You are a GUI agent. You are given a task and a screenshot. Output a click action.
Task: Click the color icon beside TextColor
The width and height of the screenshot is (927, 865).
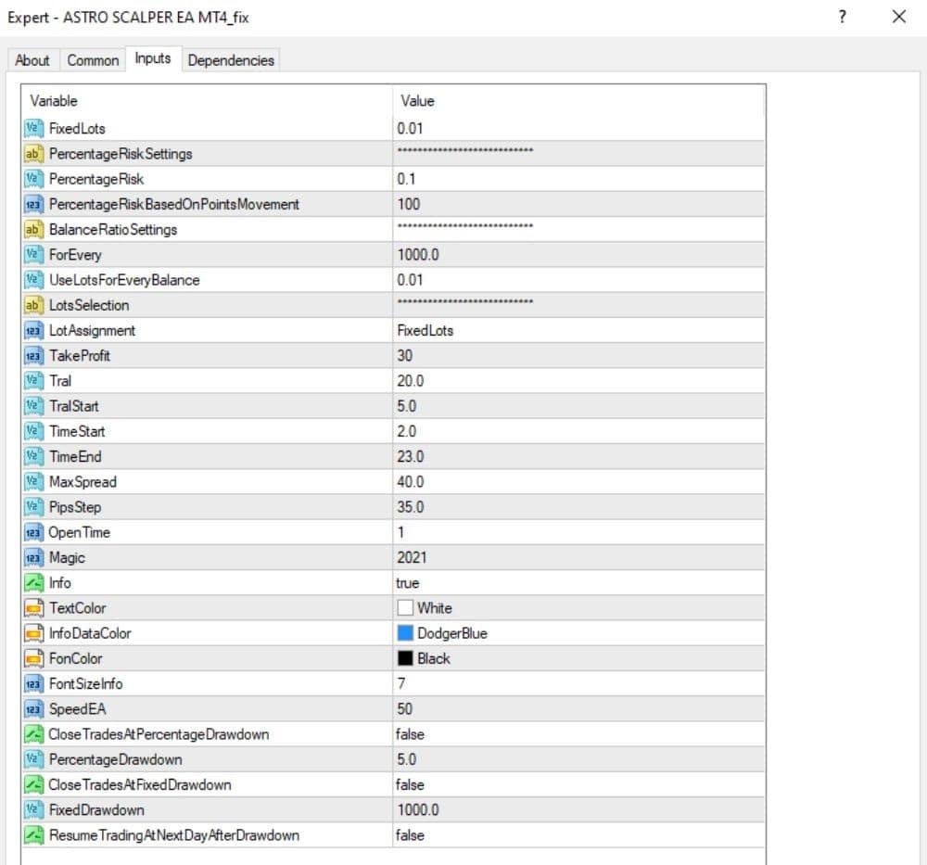tap(33, 608)
